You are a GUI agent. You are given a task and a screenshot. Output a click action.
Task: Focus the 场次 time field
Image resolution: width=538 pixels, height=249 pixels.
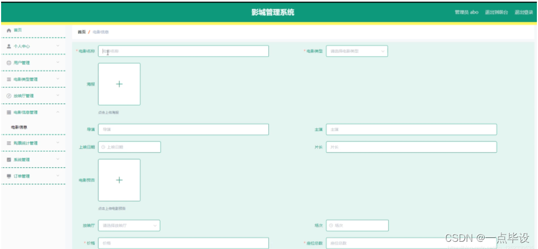click(357, 226)
